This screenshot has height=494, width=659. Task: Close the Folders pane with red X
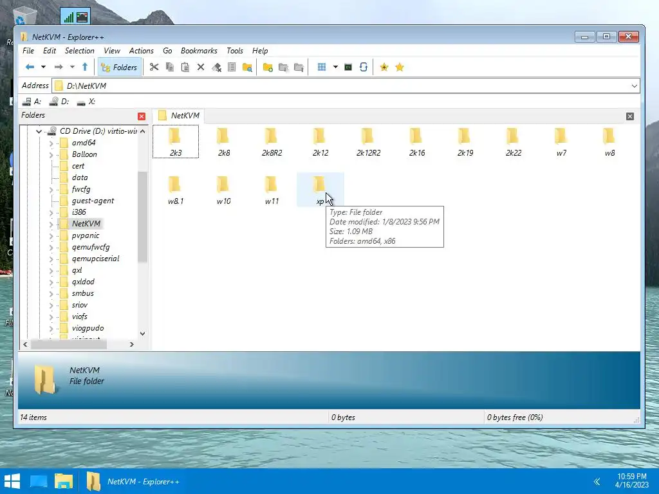142,116
